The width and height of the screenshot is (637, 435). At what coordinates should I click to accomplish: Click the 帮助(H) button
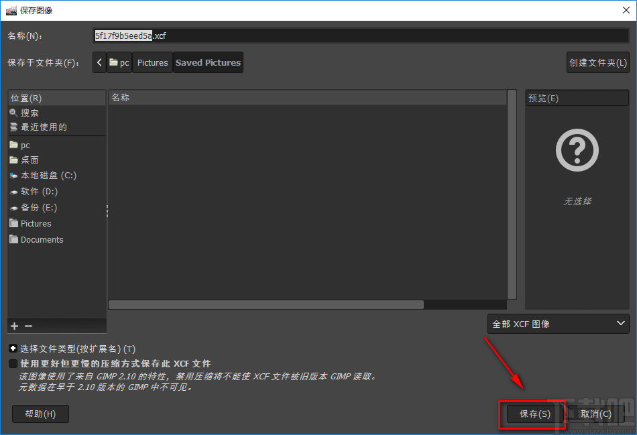coord(40,414)
